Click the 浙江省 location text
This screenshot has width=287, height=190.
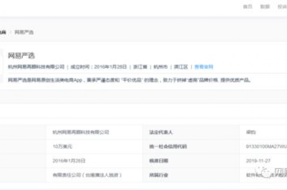pos(140,67)
